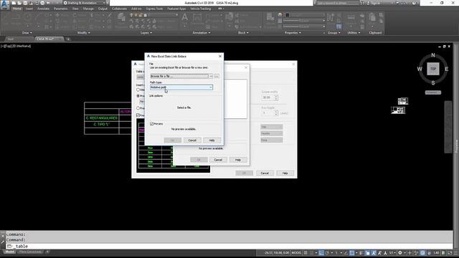Click the search keyword field in title bar

338,3
